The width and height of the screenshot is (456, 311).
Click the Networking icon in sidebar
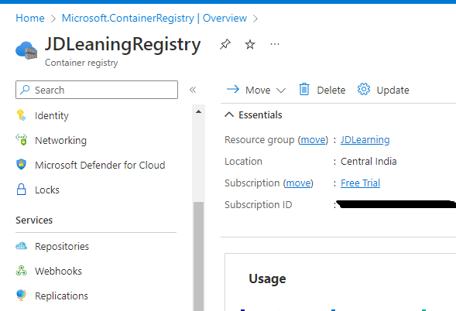pos(21,139)
